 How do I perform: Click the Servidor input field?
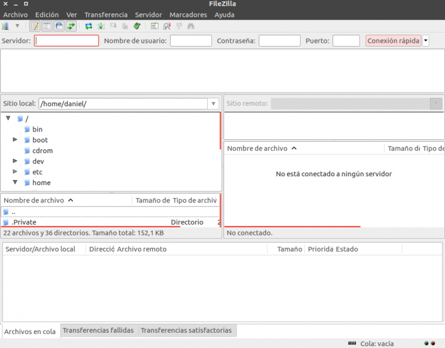(66, 41)
